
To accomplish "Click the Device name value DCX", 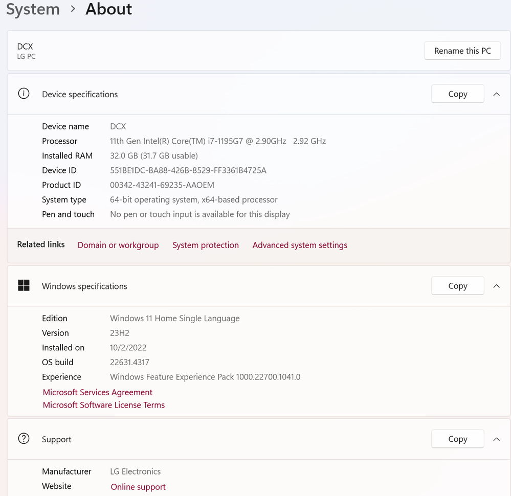I will (118, 126).
